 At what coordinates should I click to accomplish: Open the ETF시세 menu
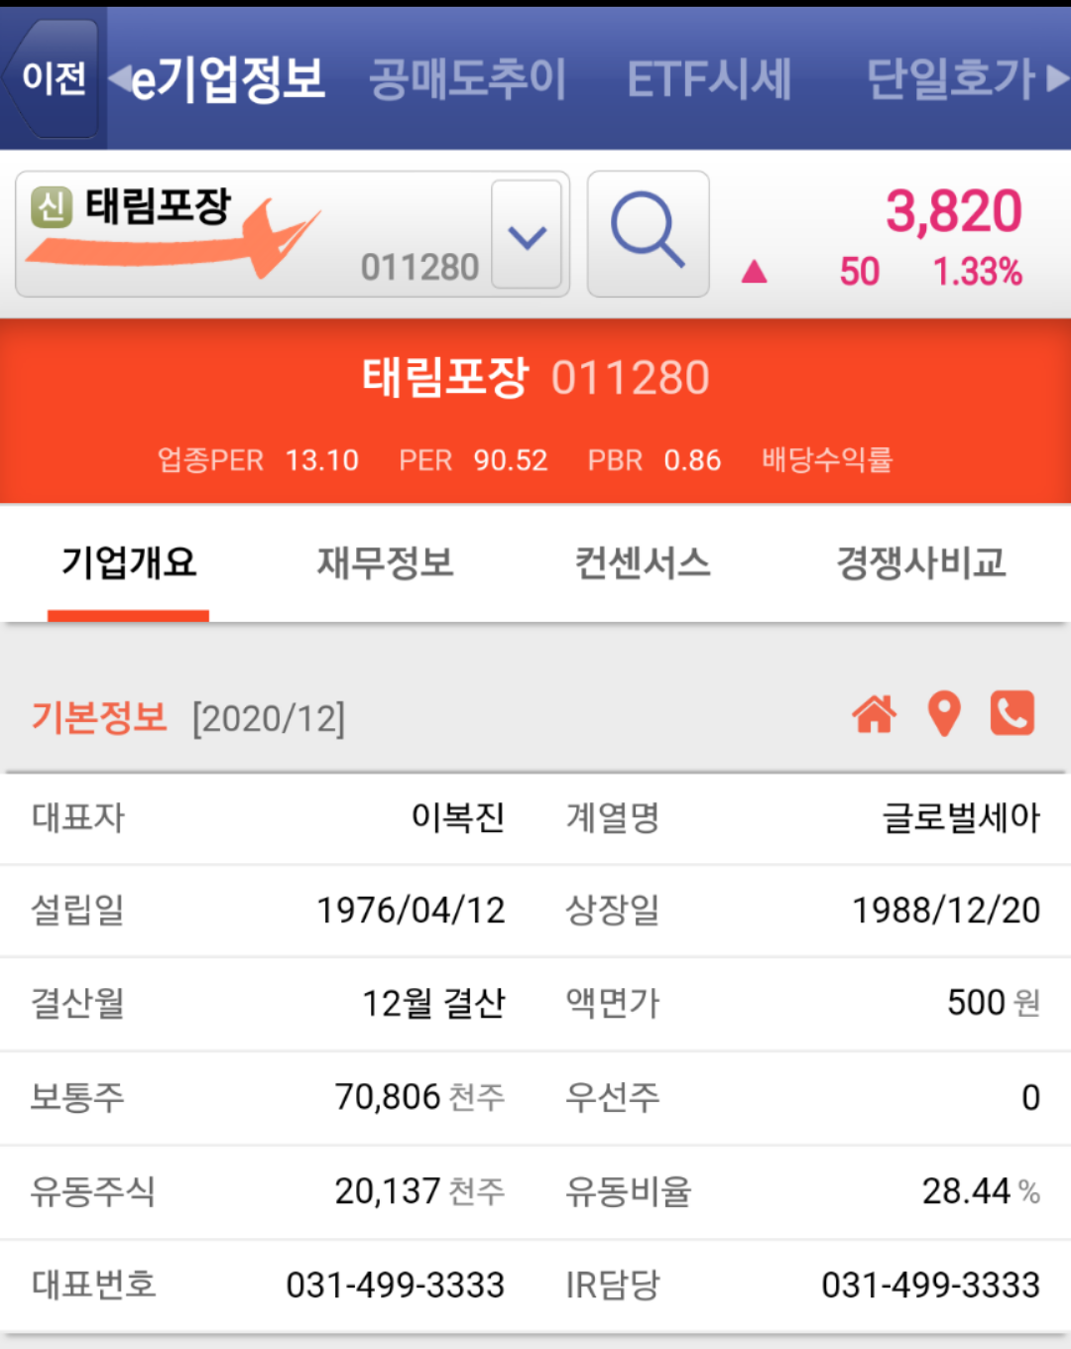(x=710, y=79)
